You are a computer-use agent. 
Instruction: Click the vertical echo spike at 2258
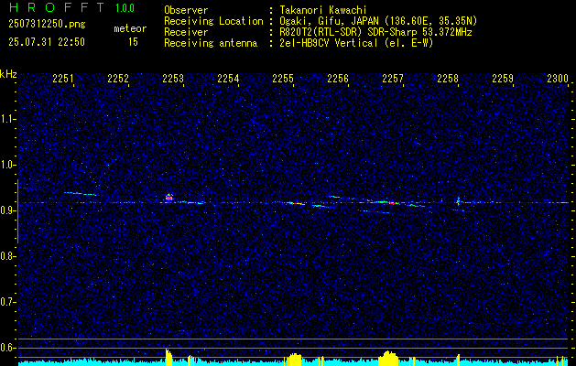458,201
